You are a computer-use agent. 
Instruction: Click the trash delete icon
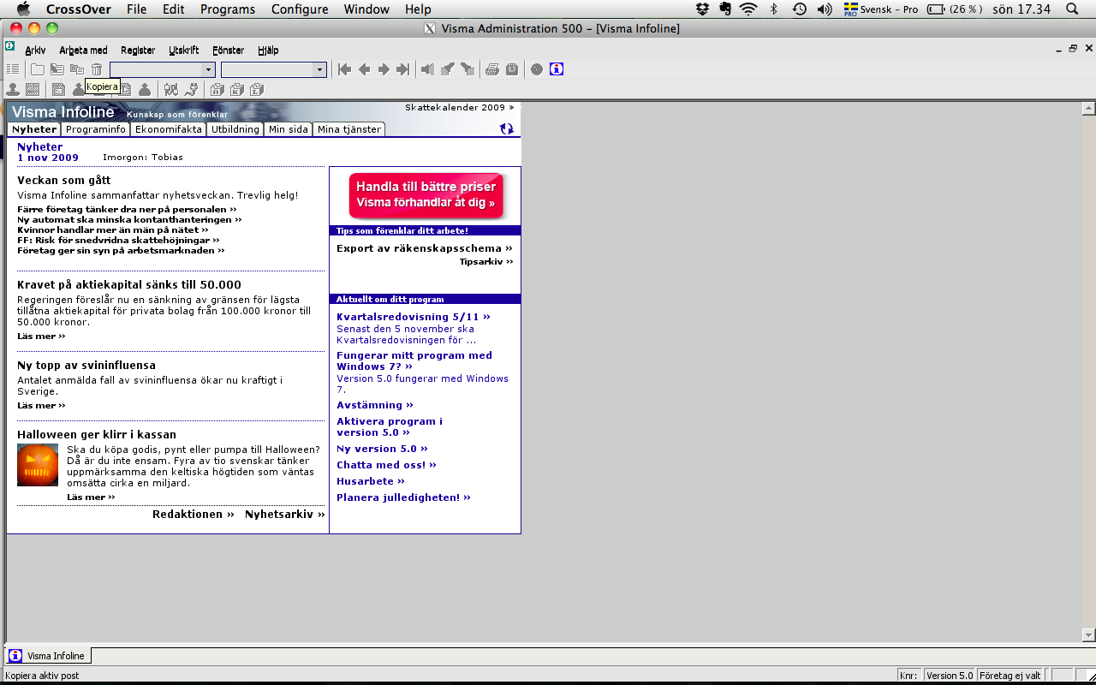point(97,68)
